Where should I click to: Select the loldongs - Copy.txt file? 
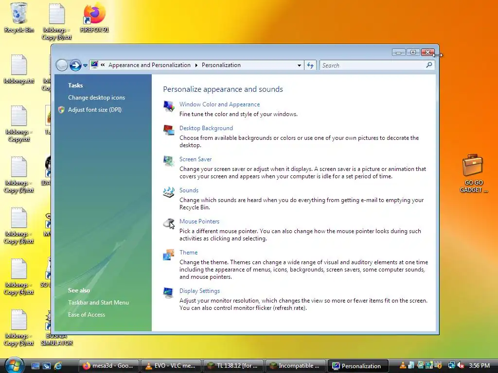(x=19, y=124)
